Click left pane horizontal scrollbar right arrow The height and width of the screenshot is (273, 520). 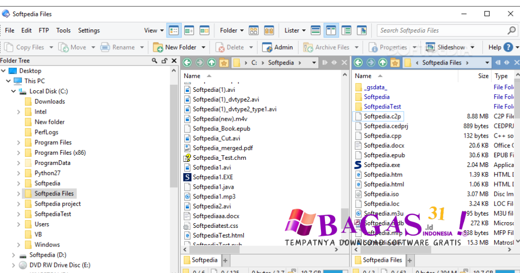click(336, 250)
